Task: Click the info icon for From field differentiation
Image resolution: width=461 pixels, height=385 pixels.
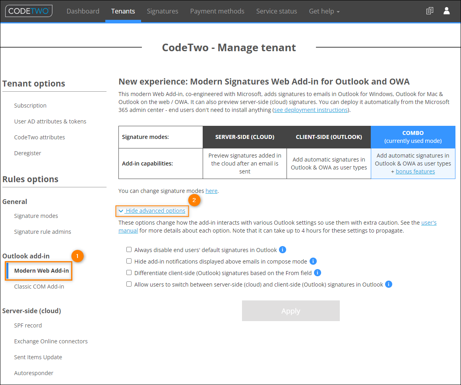Action: coord(318,273)
